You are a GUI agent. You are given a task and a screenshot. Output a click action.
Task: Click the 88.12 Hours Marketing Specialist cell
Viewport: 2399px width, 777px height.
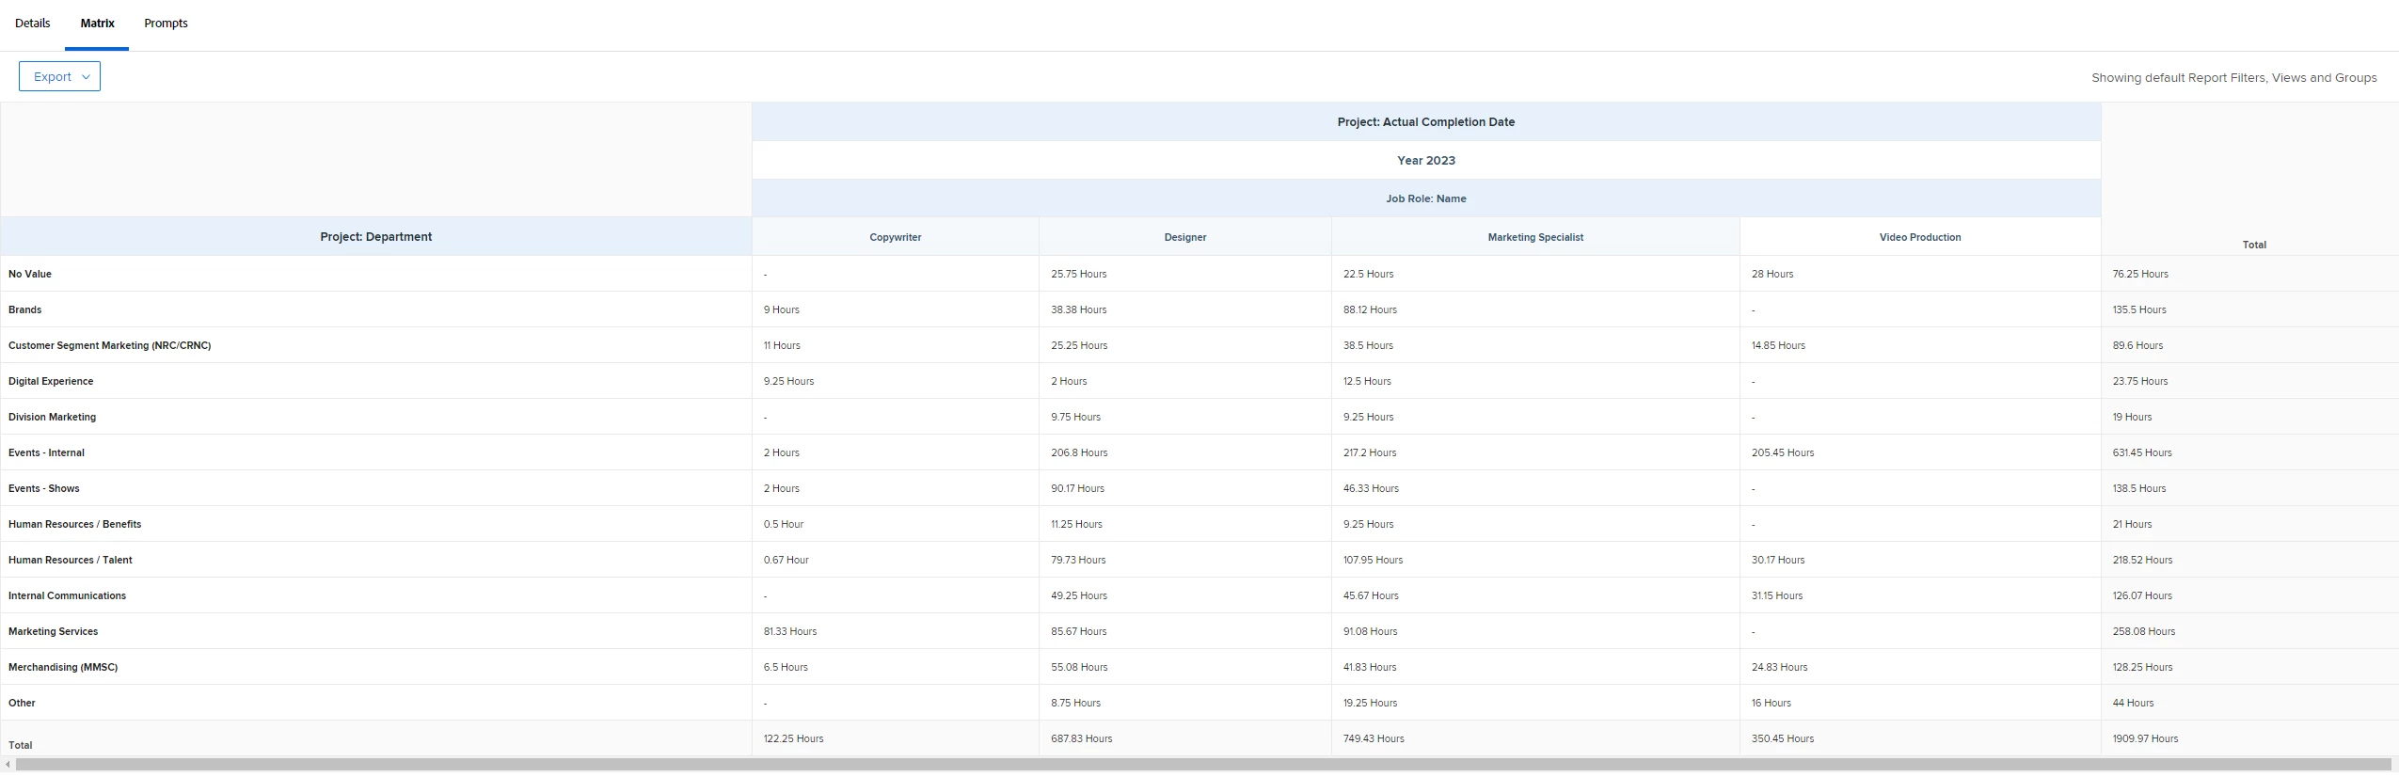pyautogui.click(x=1535, y=309)
